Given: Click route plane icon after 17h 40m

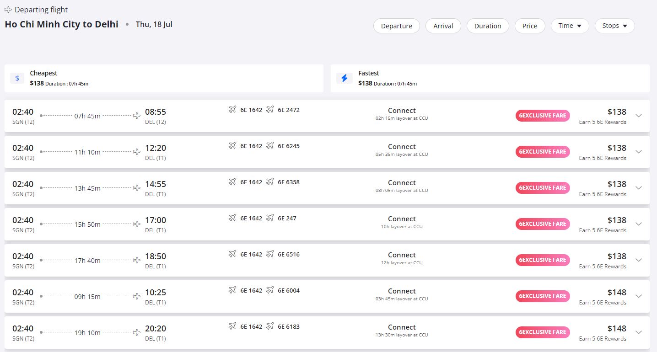Looking at the screenshot, I should coord(137,260).
